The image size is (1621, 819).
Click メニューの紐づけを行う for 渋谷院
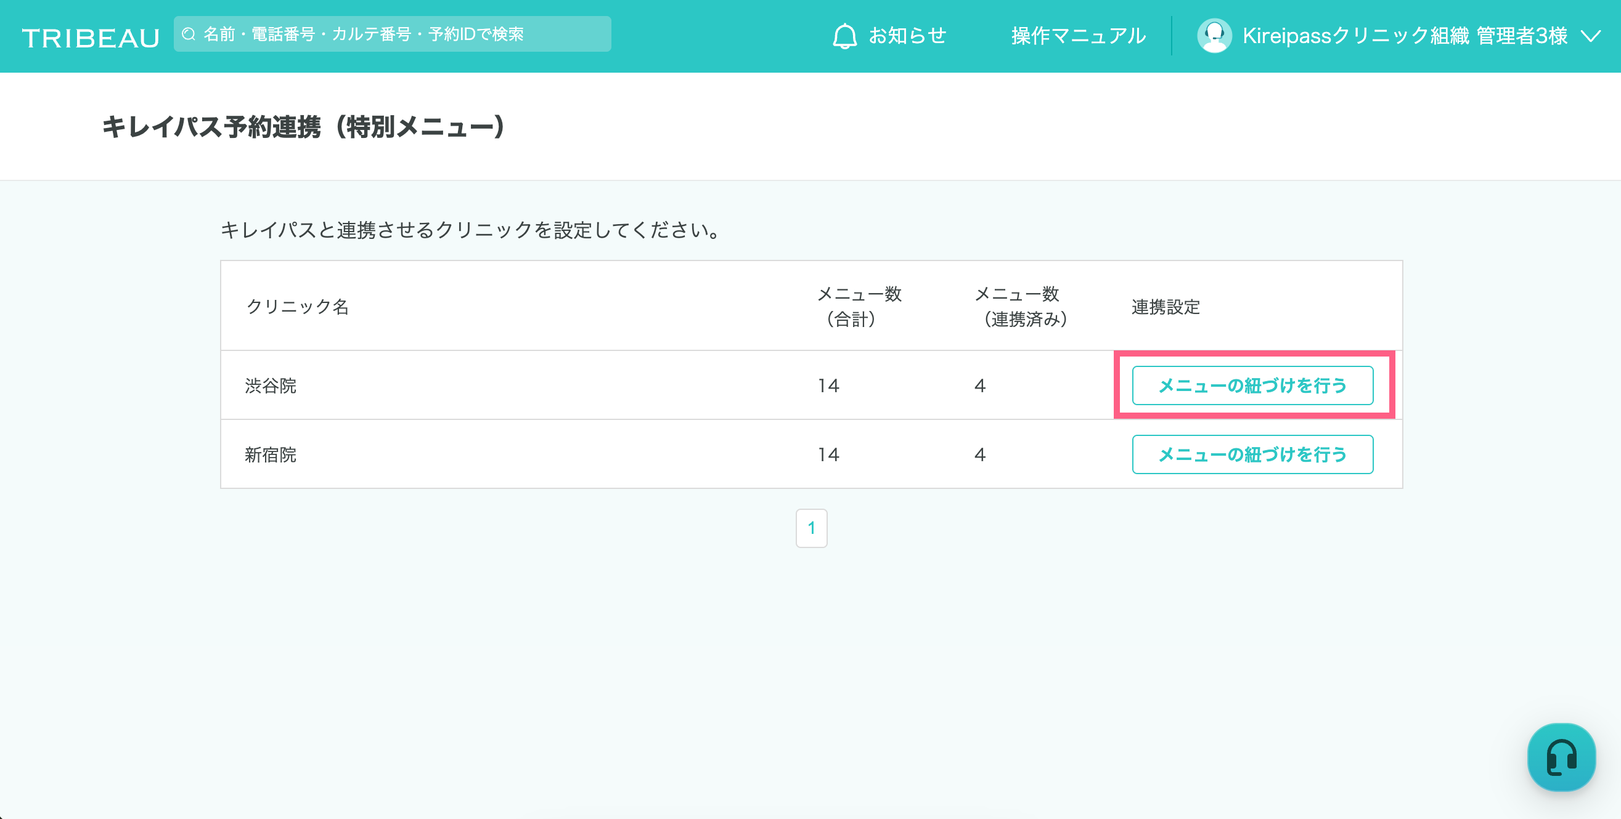(1252, 385)
